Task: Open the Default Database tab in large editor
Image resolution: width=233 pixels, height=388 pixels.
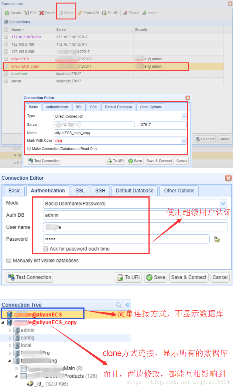Action: [135, 191]
